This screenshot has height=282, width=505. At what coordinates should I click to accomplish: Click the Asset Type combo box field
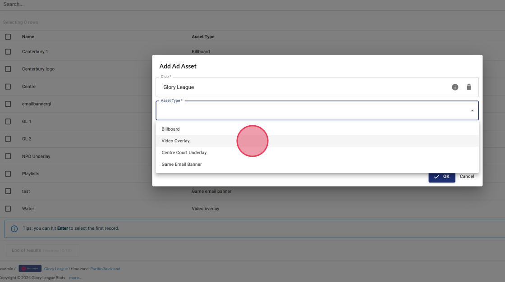click(x=311, y=111)
